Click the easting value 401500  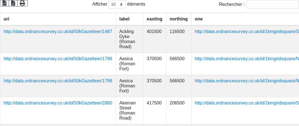click(x=154, y=32)
